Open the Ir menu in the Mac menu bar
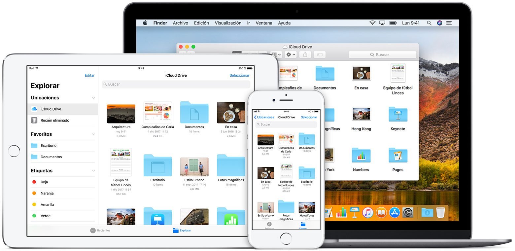The height and width of the screenshot is (251, 515). [x=249, y=23]
